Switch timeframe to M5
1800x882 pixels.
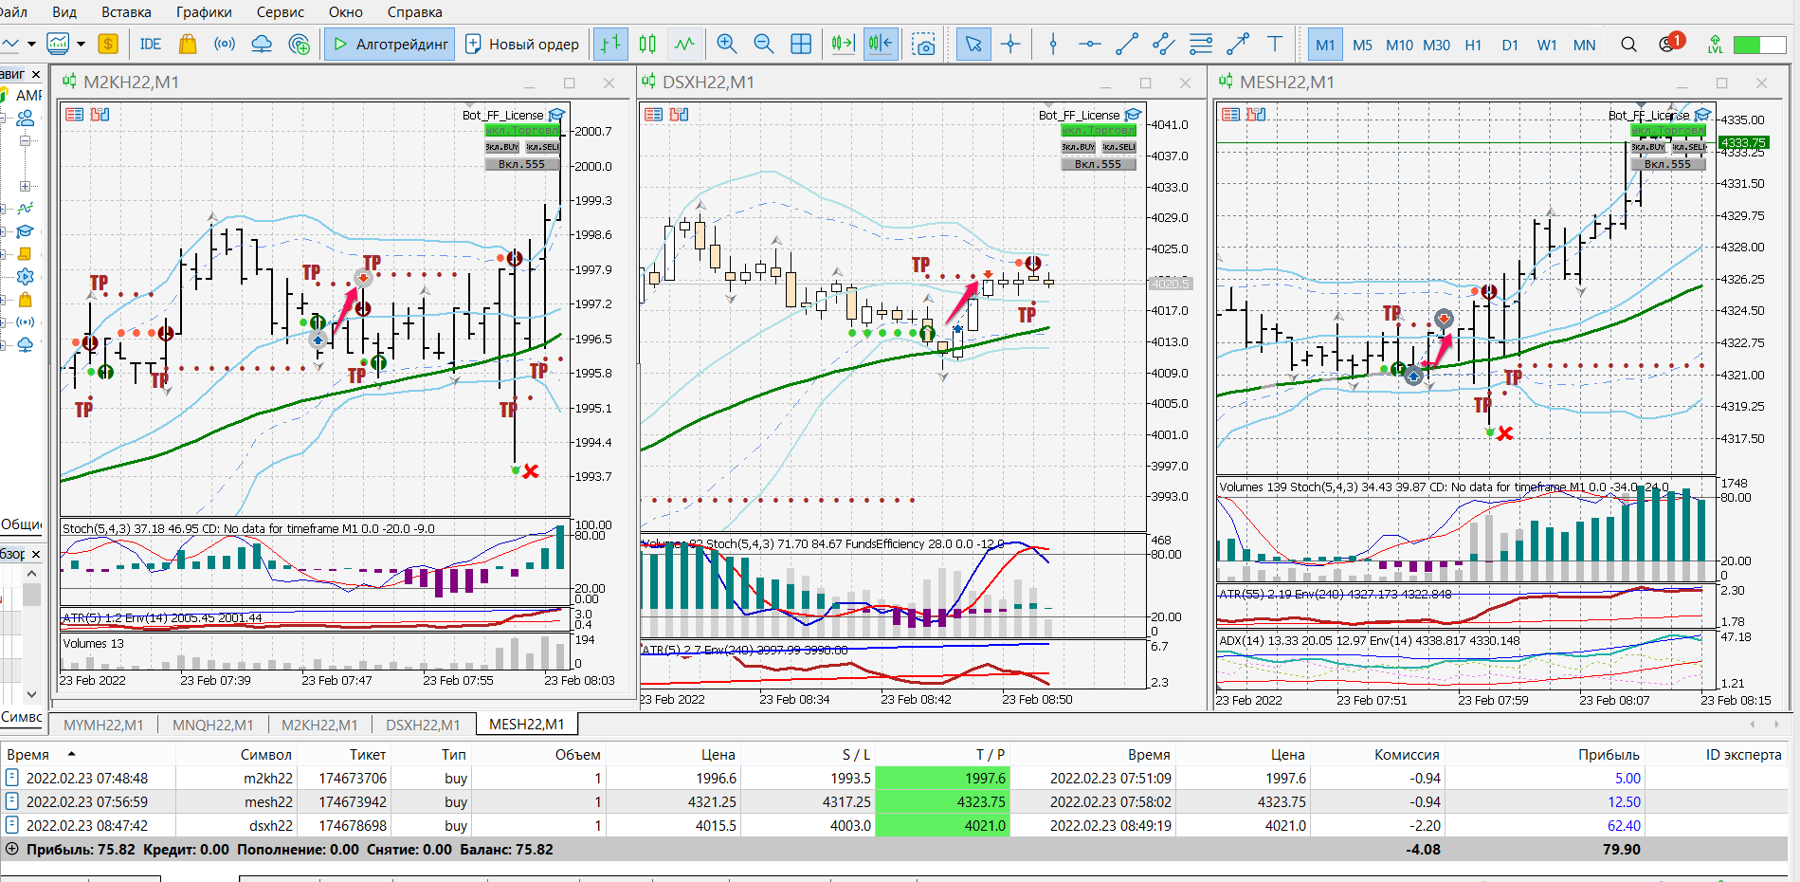point(1362,45)
